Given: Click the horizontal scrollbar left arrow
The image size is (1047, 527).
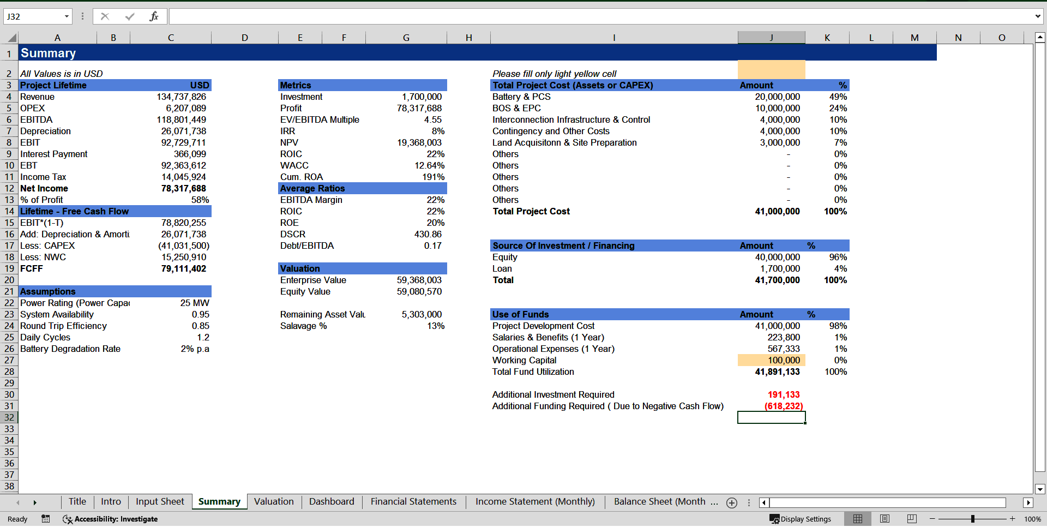Looking at the screenshot, I should point(763,503).
